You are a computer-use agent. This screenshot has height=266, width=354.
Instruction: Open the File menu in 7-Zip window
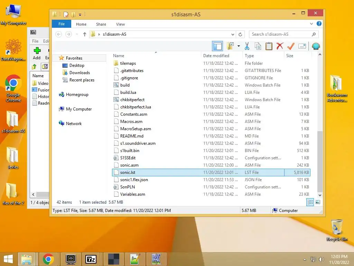coord(35,41)
